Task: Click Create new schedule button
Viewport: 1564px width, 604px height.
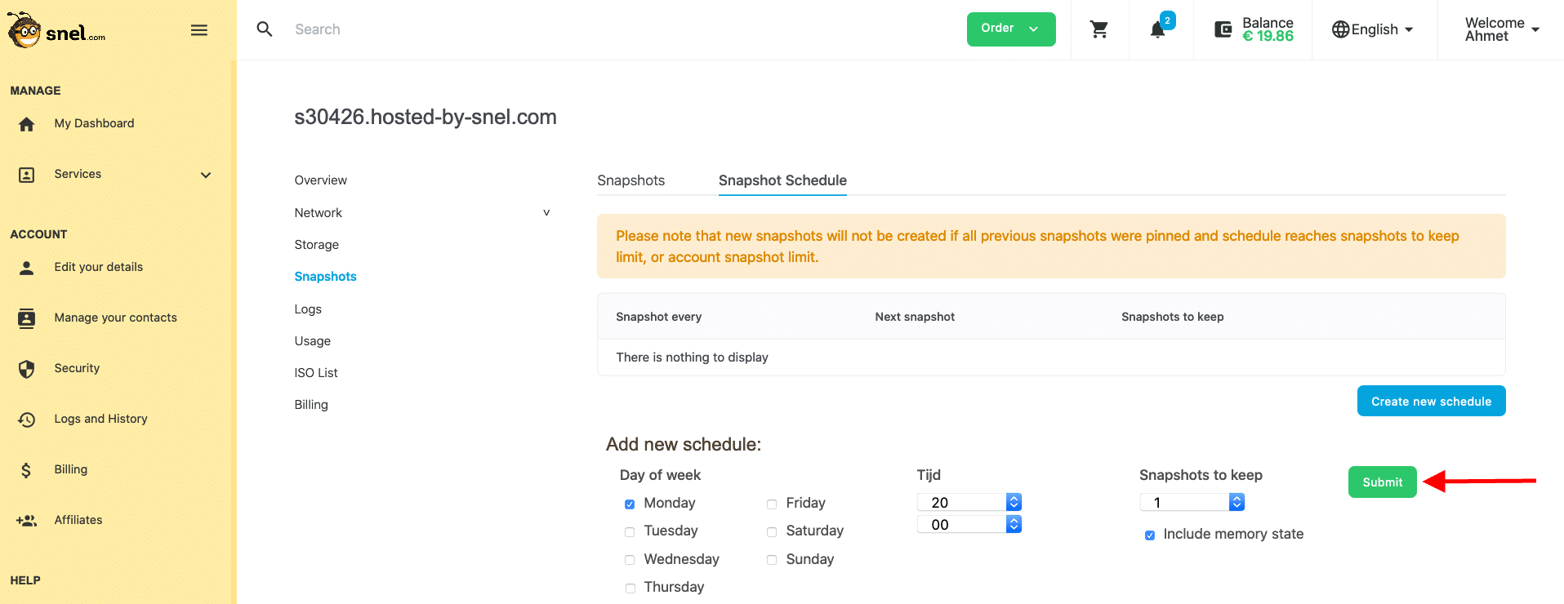Action: (1432, 401)
